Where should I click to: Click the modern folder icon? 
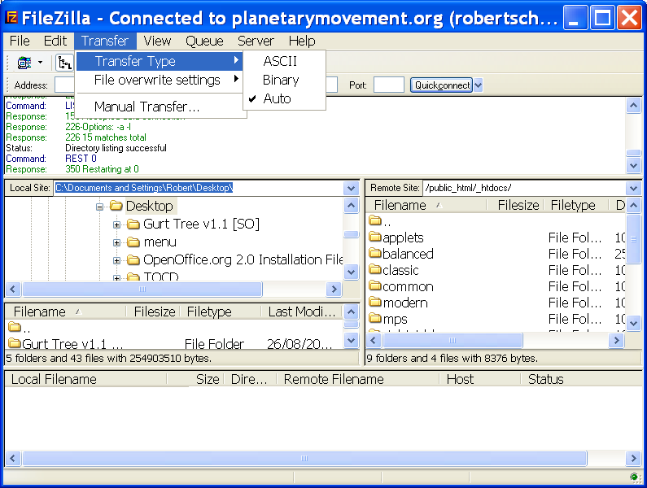coord(375,302)
